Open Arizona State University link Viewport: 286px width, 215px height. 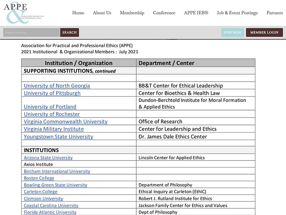pyautogui.click(x=48, y=158)
